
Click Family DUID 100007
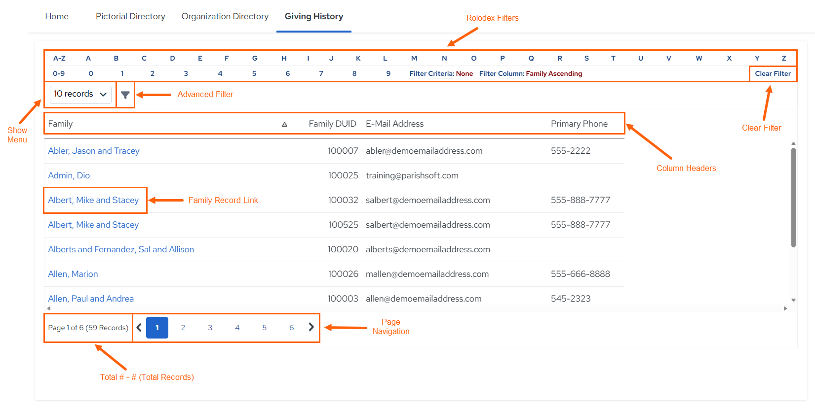[343, 151]
